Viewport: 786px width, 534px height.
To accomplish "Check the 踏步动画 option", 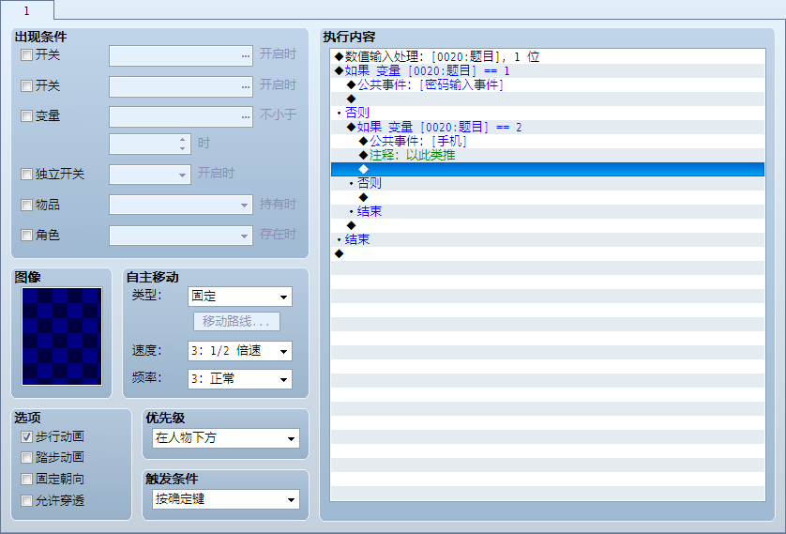I will coord(26,457).
